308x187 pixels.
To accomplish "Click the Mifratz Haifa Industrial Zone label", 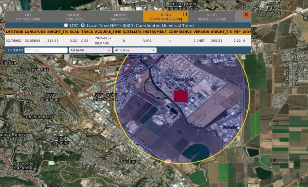I will click(183, 6).
